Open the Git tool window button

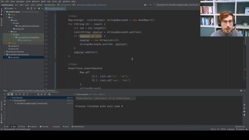coord(6,127)
